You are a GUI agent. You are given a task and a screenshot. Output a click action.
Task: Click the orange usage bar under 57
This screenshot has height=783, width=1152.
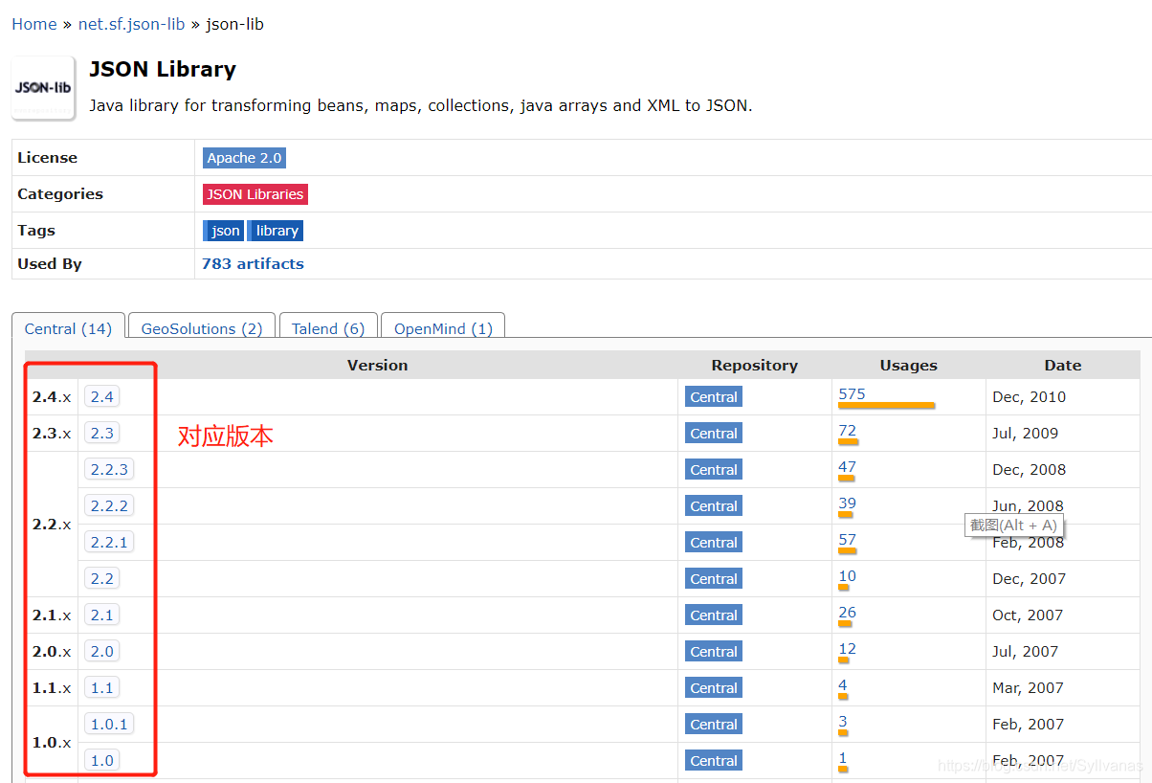pos(847,551)
